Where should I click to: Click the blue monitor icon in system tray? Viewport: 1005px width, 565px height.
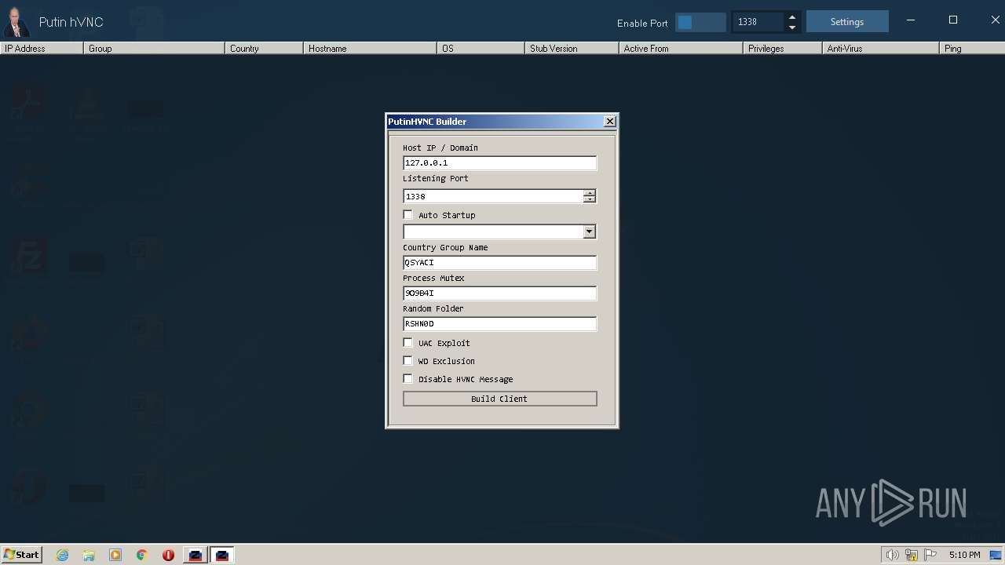pos(996,555)
